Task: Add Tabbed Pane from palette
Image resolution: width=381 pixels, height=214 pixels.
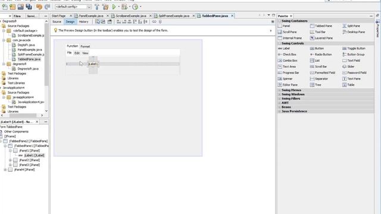Action: [x=321, y=26]
